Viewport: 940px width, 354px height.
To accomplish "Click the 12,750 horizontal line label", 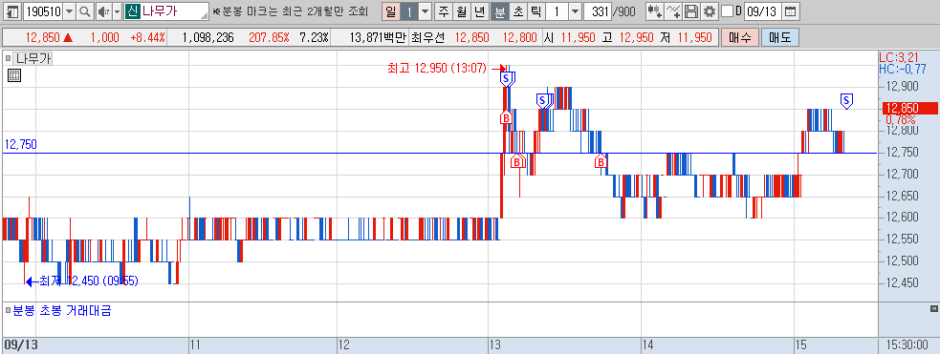I will pos(20,145).
